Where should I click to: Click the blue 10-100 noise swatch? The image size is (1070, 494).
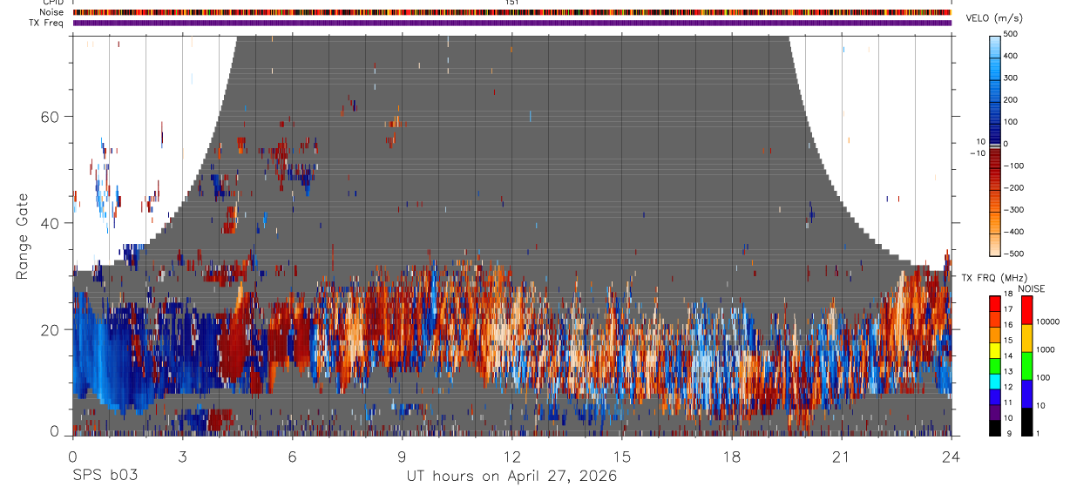(x=1026, y=394)
